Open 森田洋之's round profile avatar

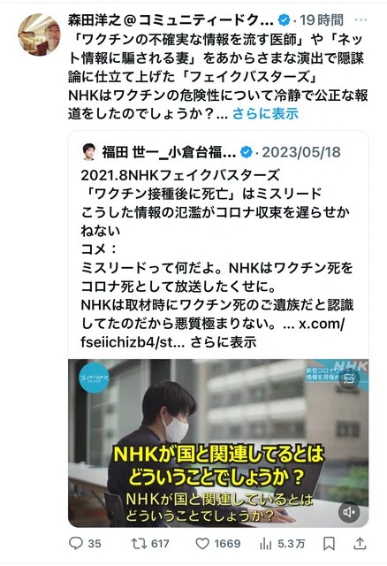(x=40, y=34)
